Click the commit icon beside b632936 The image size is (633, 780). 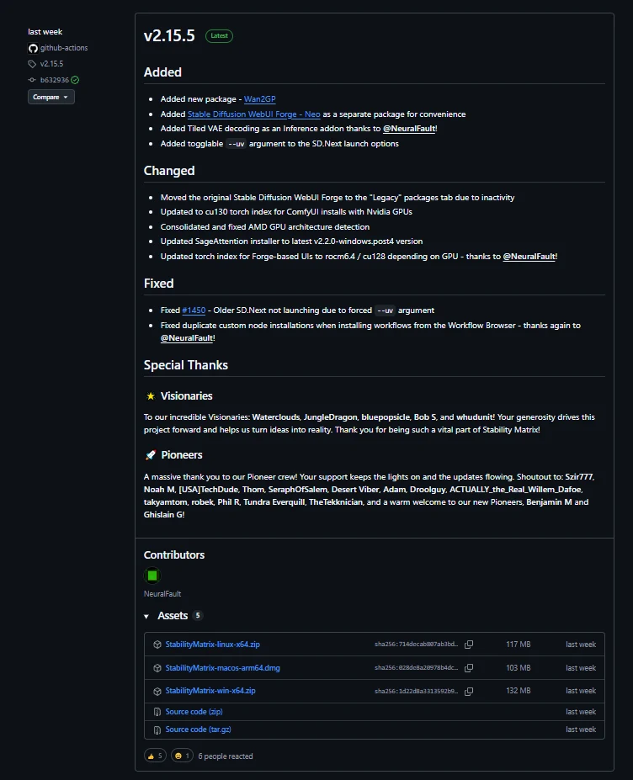click(32, 80)
